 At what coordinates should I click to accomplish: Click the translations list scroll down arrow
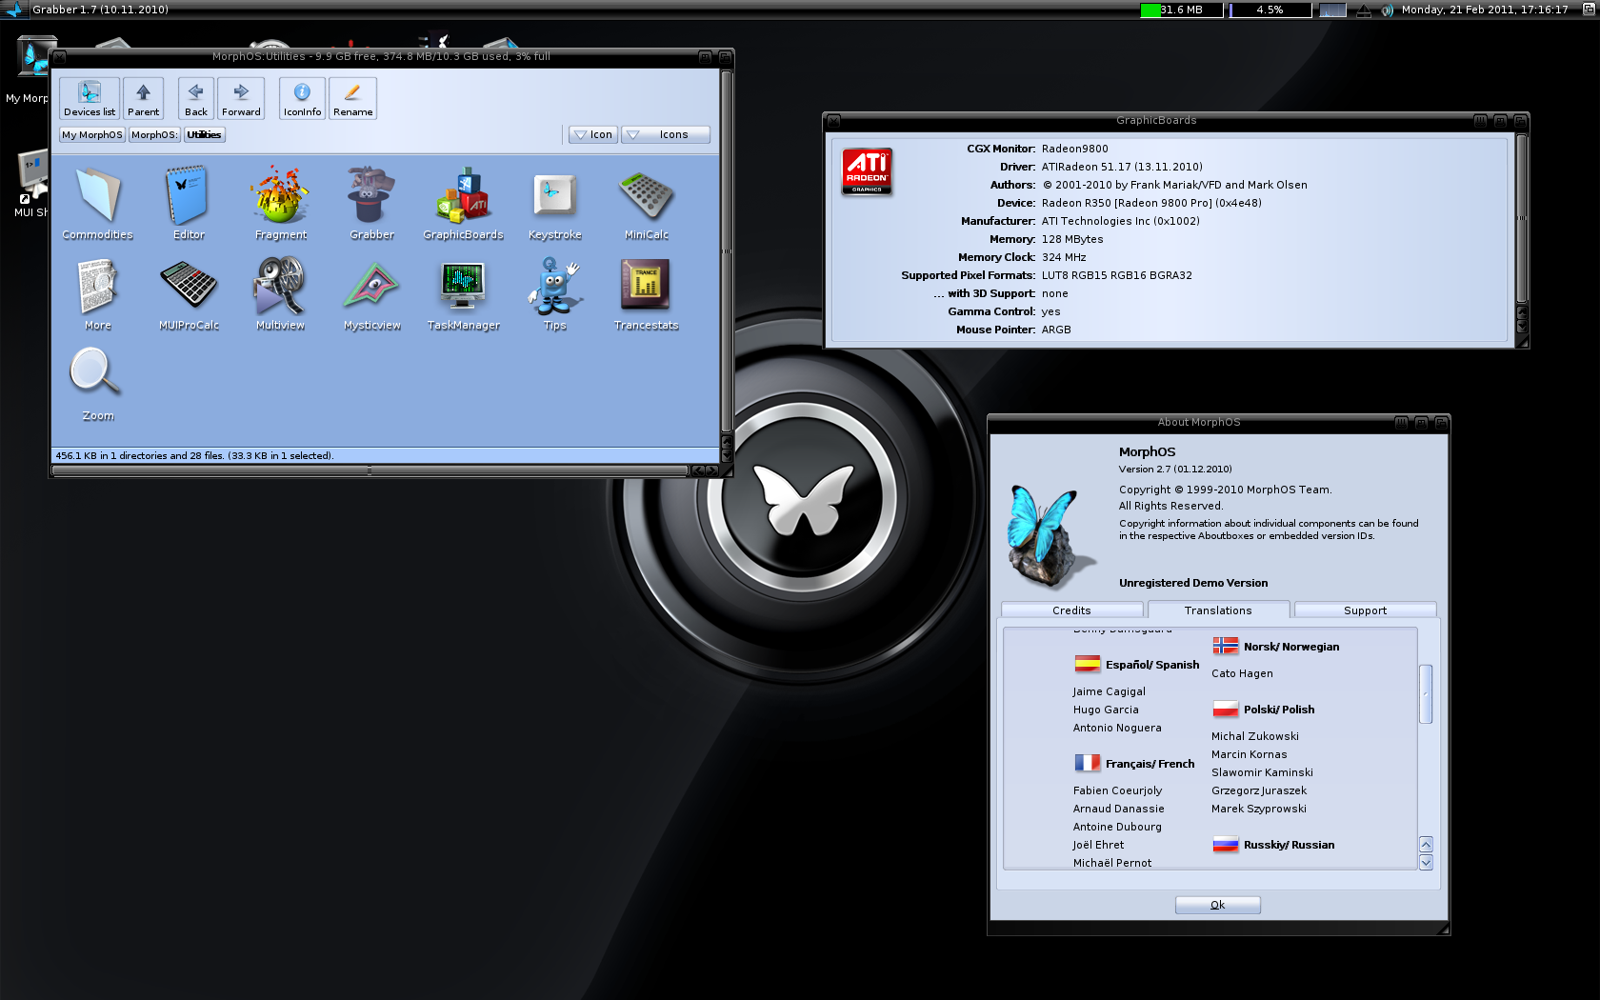(1426, 862)
